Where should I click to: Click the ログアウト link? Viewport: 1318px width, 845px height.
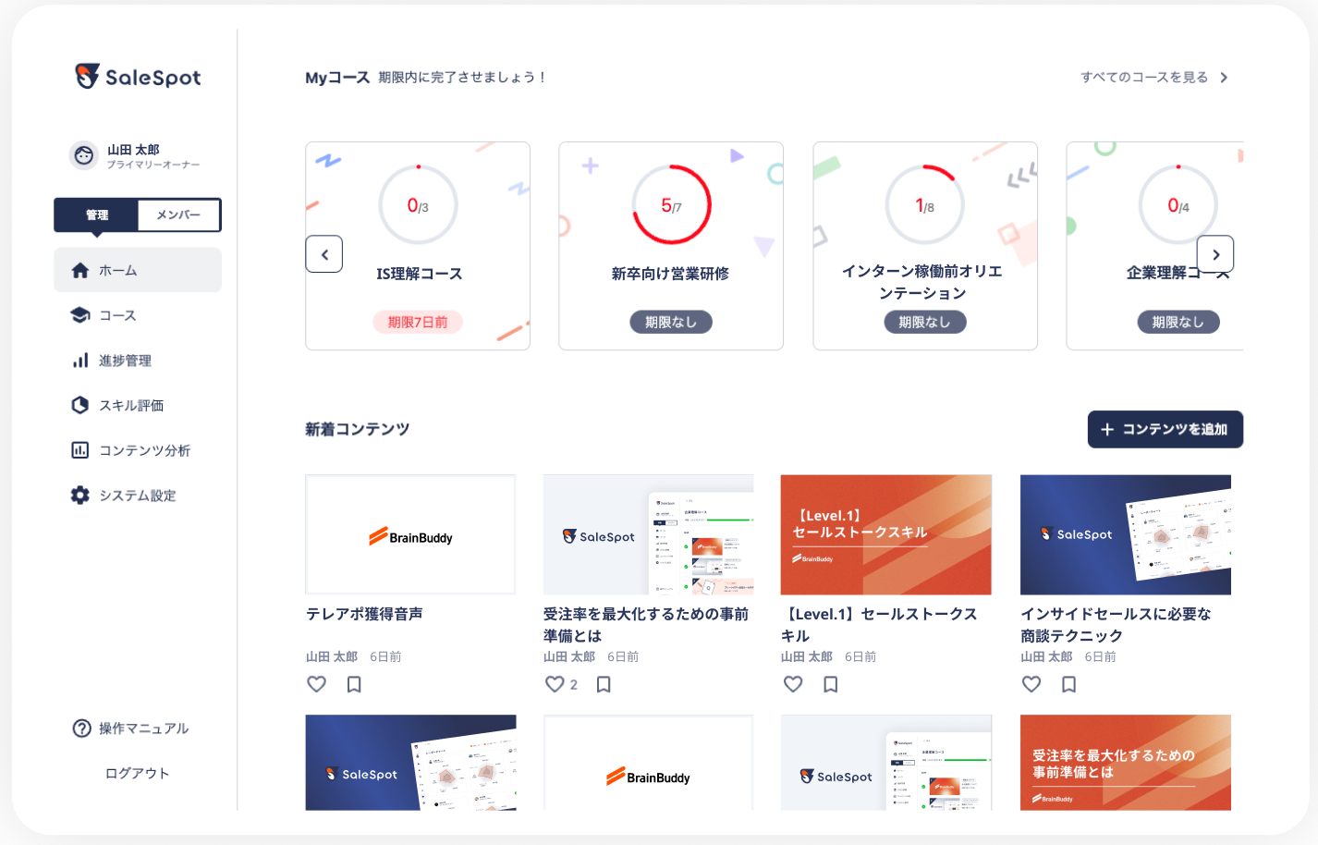pos(137,774)
